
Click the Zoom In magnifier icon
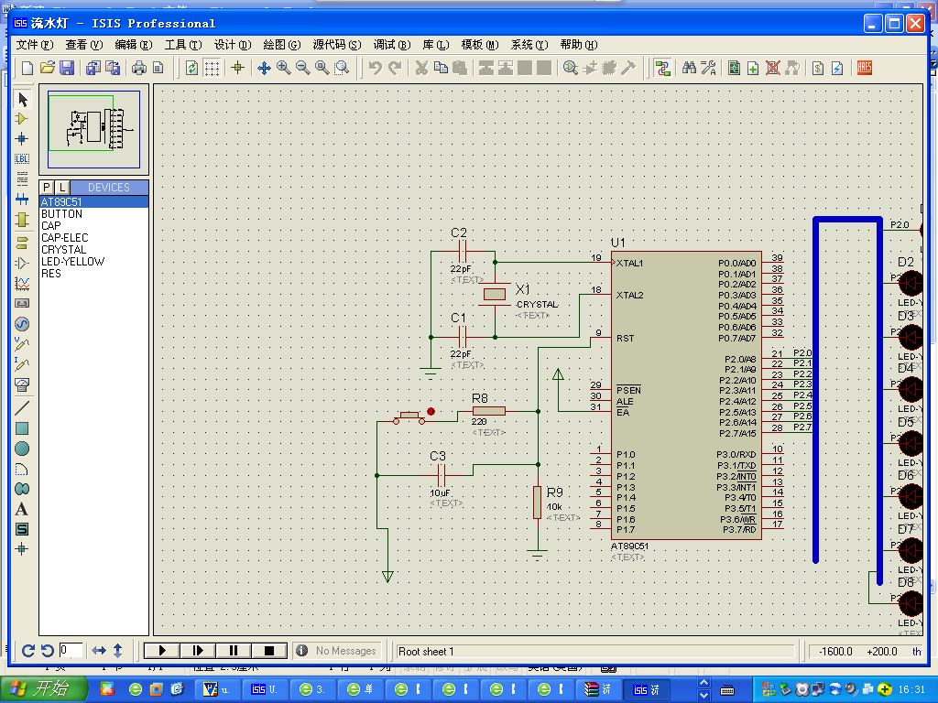click(x=284, y=68)
